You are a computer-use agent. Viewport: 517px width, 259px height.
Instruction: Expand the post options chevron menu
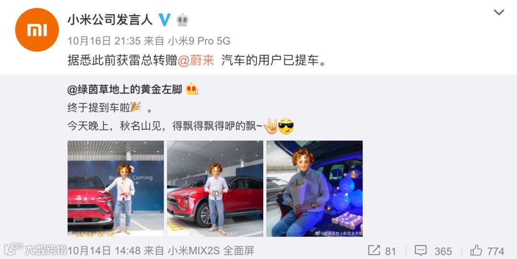click(499, 12)
